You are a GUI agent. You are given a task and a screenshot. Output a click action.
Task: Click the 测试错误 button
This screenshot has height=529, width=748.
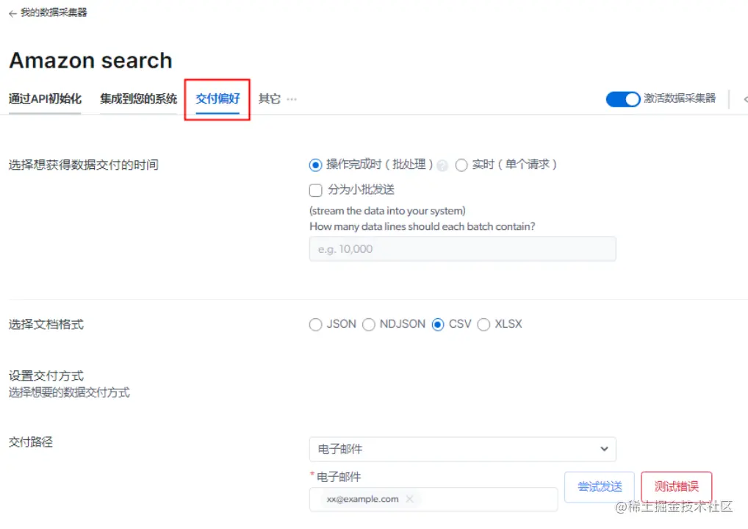coord(677,486)
